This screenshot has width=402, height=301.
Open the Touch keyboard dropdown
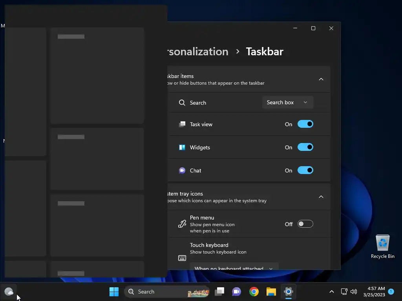(x=234, y=266)
